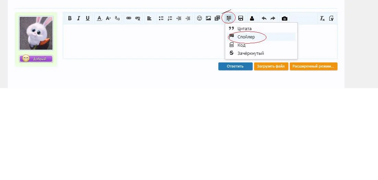The width and height of the screenshot is (378, 180).
Task: Open the text color picker
Action: pyautogui.click(x=99, y=18)
